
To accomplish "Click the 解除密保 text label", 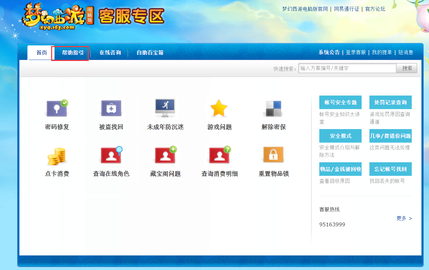I will 274,127.
